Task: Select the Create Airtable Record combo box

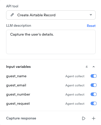Action: click(51, 15)
